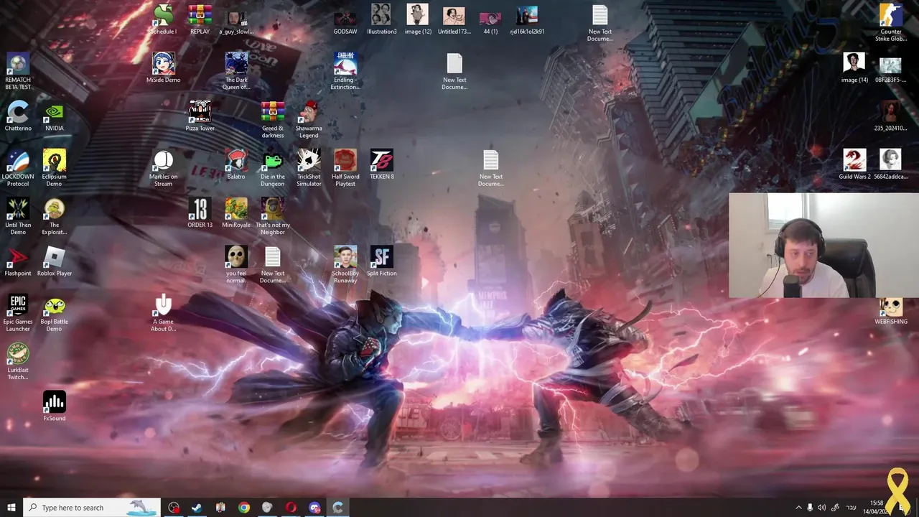Viewport: 919px width, 517px height.
Task: Open the ORDER 13 shortcut
Action: 200,212
